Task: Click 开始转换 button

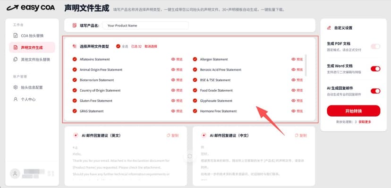Action: click(x=354, y=111)
